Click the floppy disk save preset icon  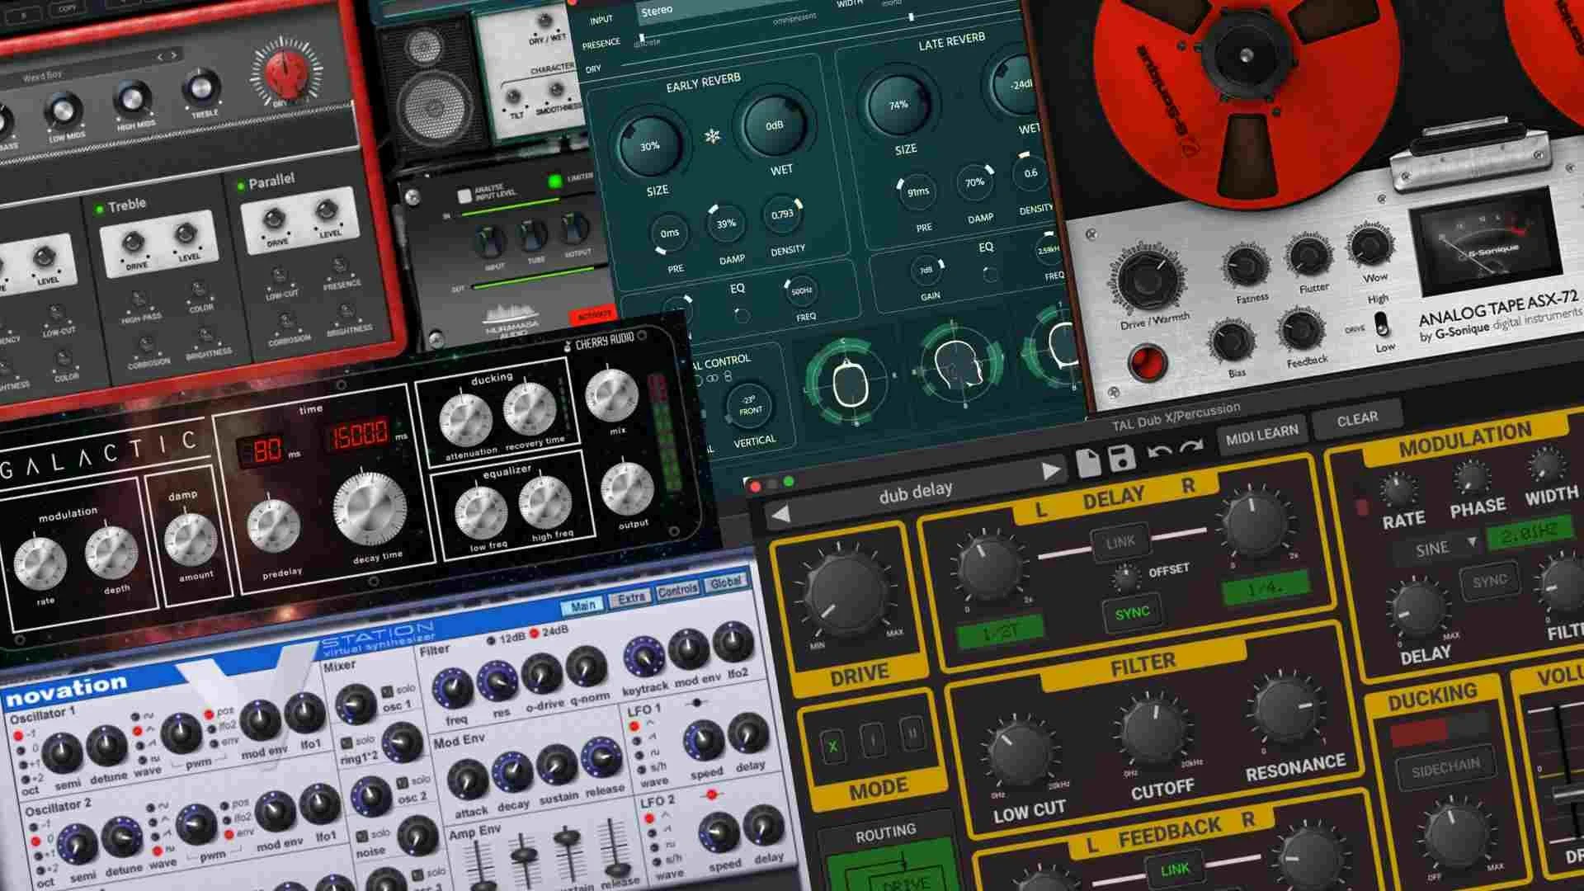(1122, 458)
